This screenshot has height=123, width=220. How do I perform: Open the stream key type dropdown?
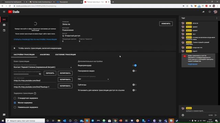(x=43, y=67)
